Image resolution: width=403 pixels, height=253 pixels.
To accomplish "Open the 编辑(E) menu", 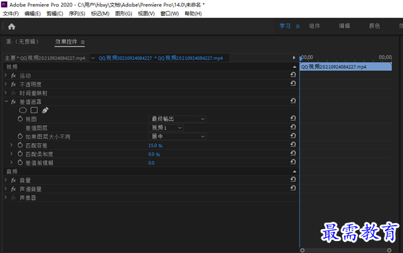I will 32,14.
